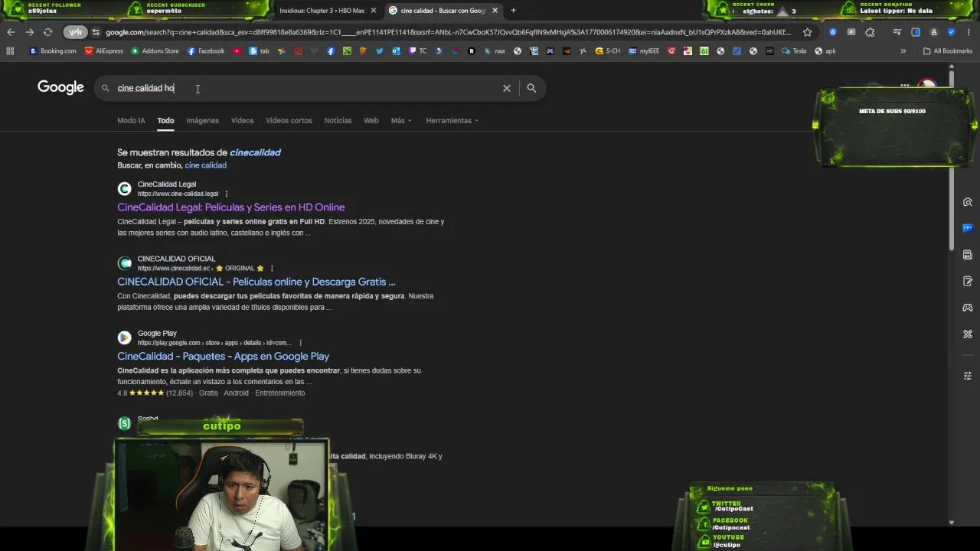
Task: Switch to Noticias results
Action: tap(338, 120)
